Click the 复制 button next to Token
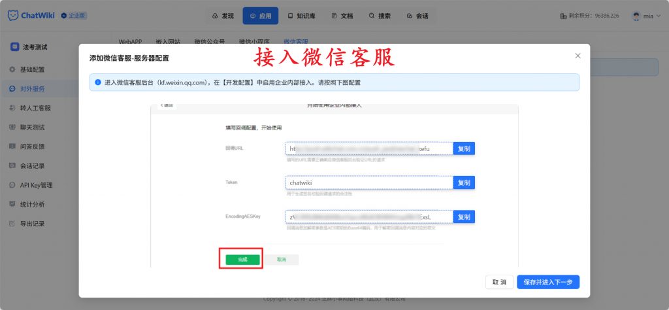The width and height of the screenshot is (669, 310). pos(464,182)
